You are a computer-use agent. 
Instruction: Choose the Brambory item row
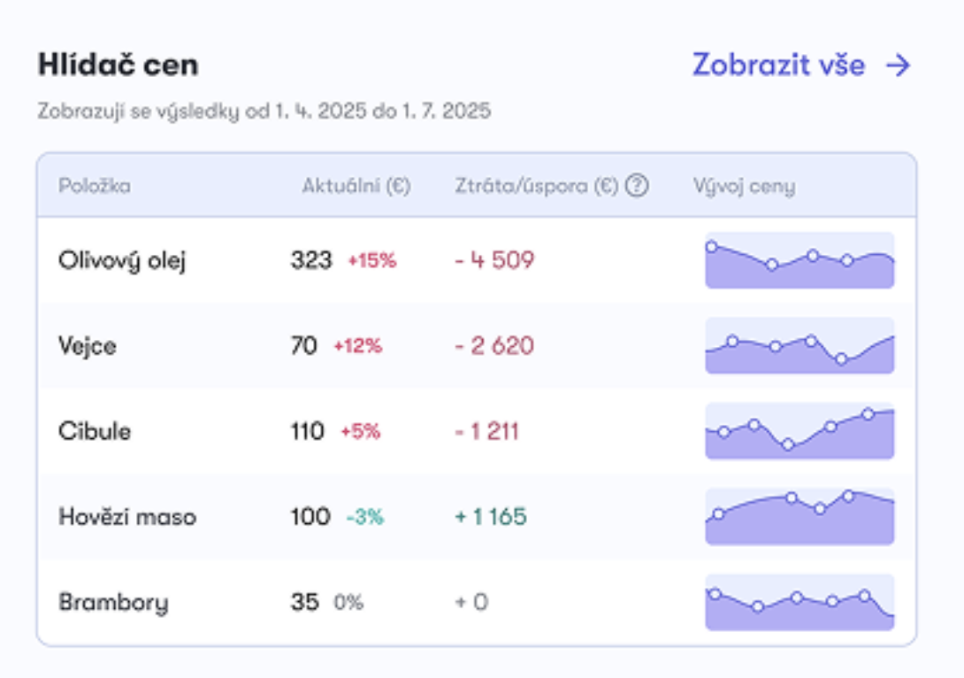pos(477,603)
